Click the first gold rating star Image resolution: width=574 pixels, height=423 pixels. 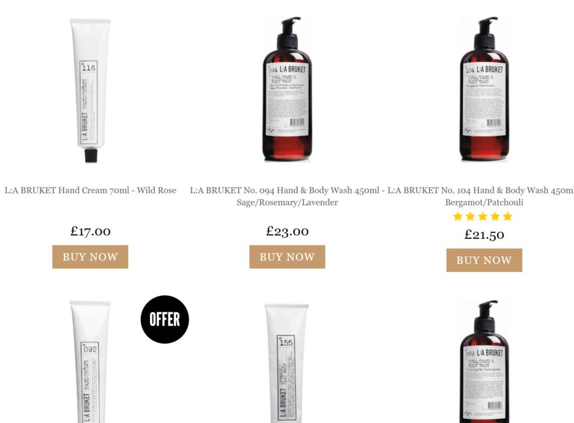pos(457,217)
